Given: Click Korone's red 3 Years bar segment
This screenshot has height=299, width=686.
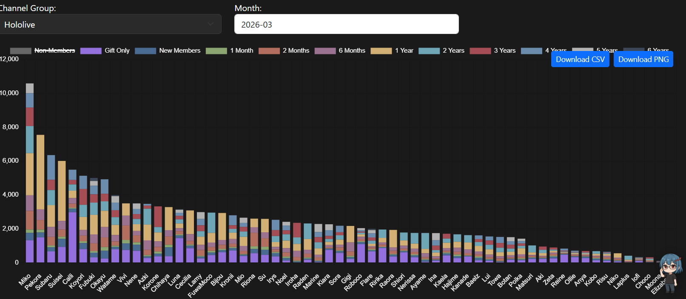Looking at the screenshot, I should (158, 217).
